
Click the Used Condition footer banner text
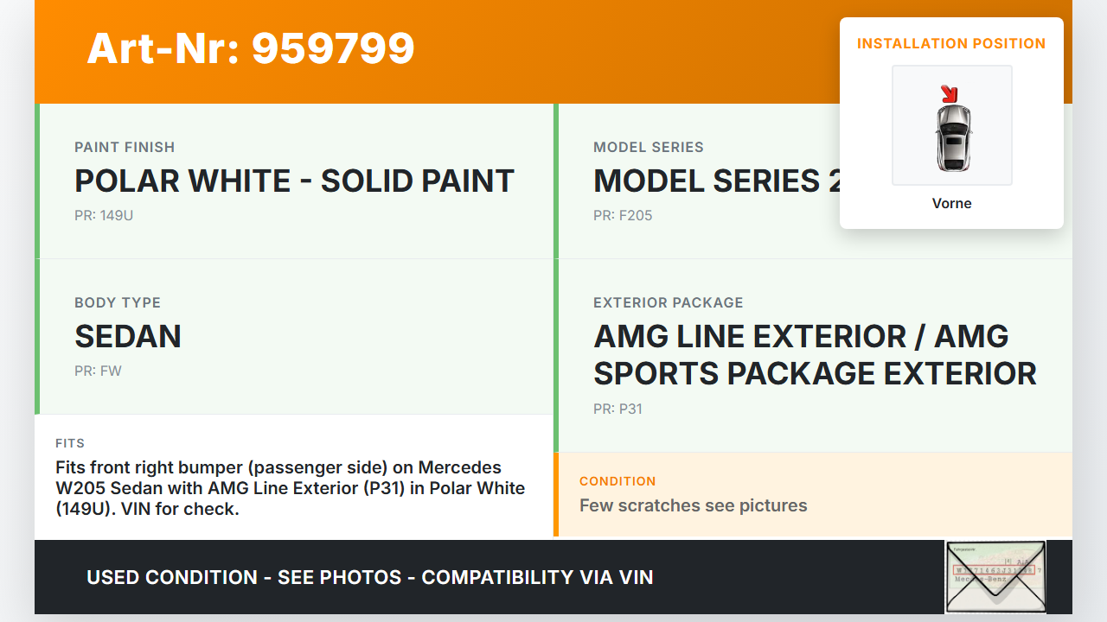[x=369, y=577]
